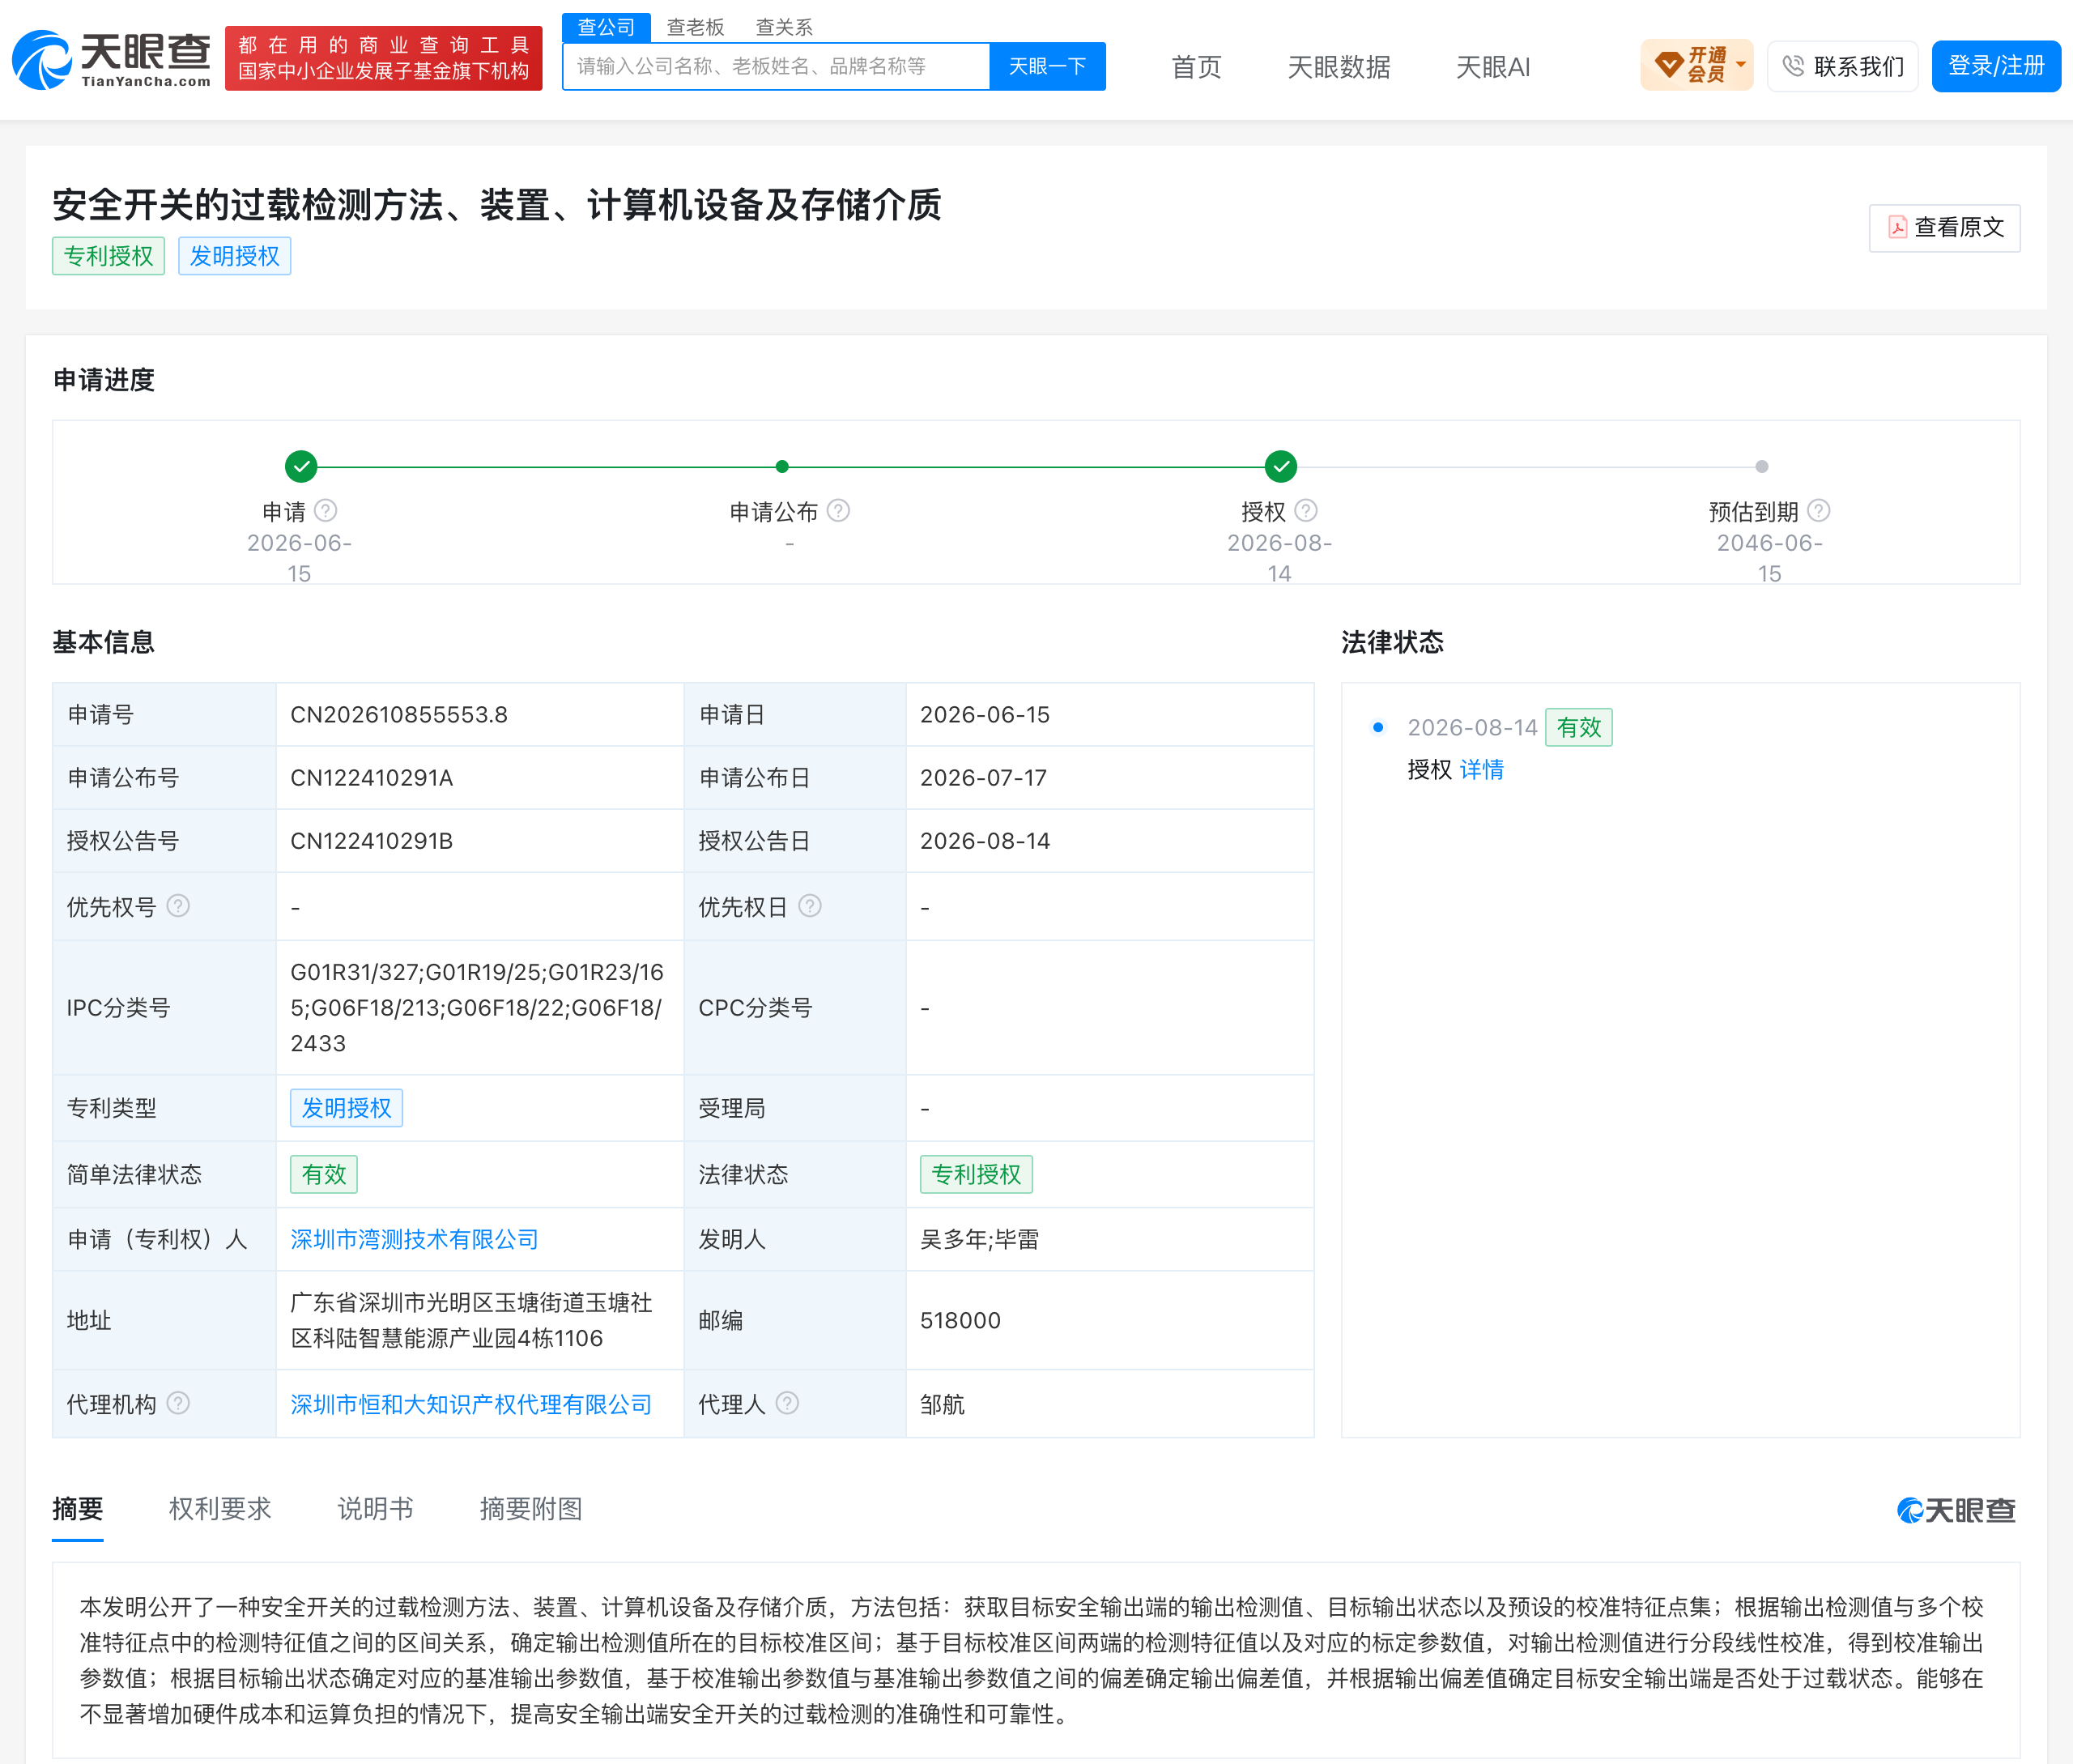Click the 天眼一下 search button
This screenshot has width=2073, height=1764.
[1047, 66]
